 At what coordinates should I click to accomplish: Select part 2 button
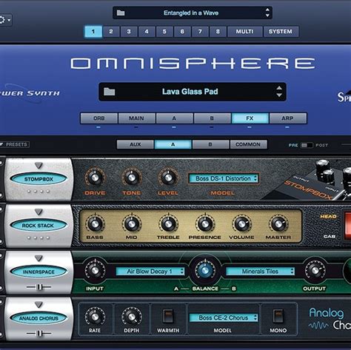(111, 32)
